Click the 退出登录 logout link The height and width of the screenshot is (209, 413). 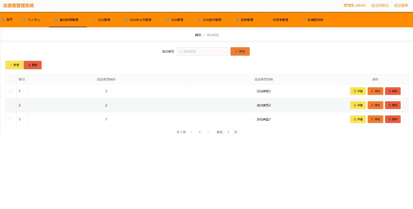pyautogui.click(x=401, y=6)
